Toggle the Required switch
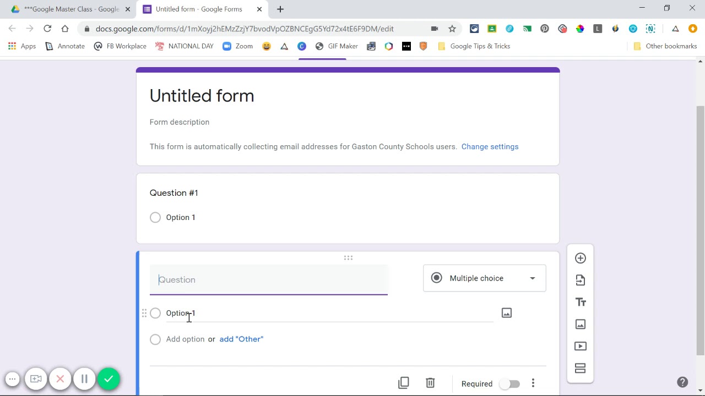The height and width of the screenshot is (396, 705). (x=510, y=384)
